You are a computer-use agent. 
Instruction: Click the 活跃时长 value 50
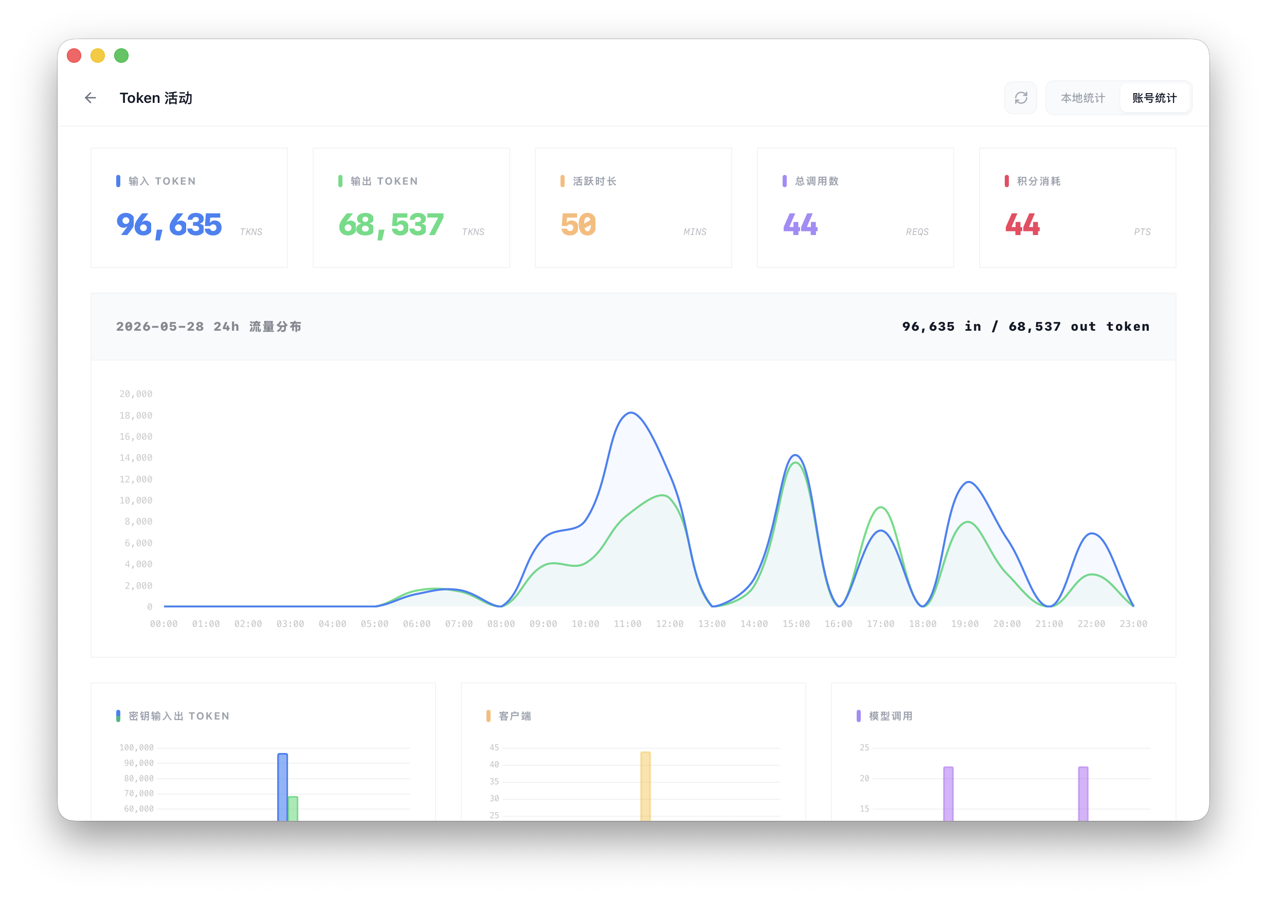pos(578,225)
